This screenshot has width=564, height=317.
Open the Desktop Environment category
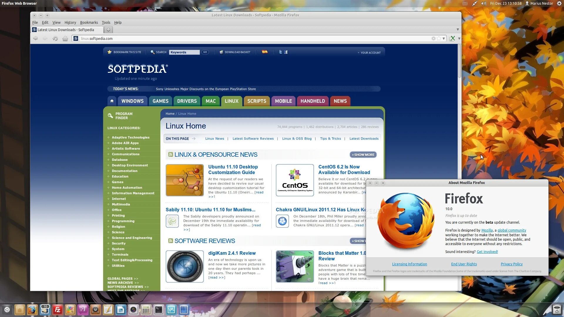click(x=130, y=165)
